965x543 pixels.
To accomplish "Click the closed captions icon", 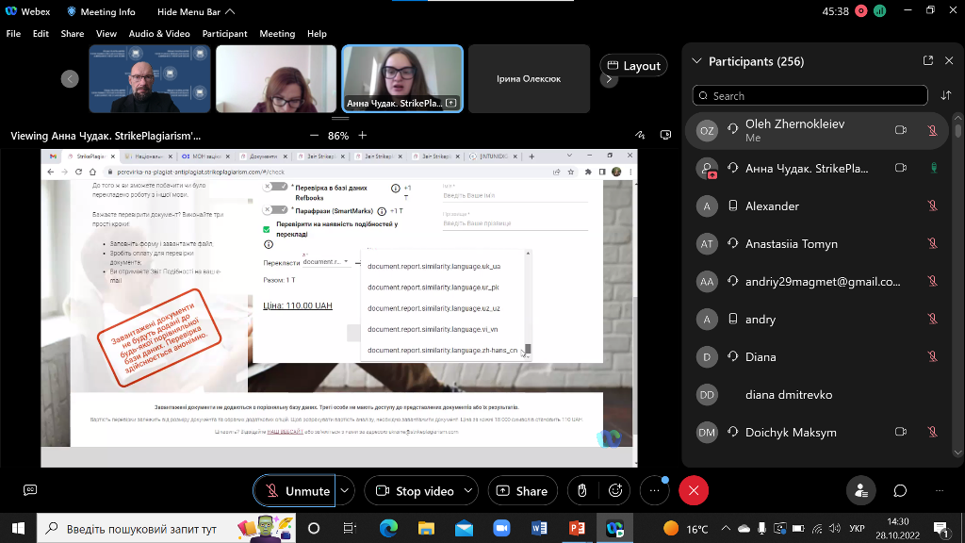I will (30, 490).
